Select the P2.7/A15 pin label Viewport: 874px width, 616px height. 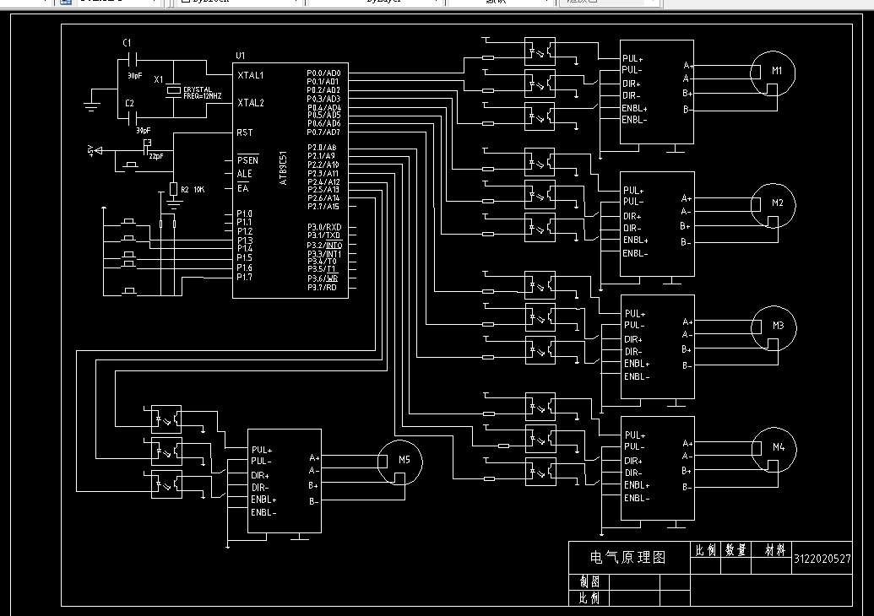point(323,207)
